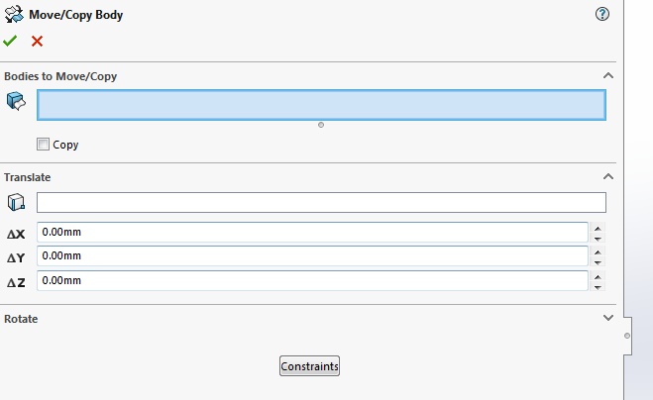Collapse the Bodies to Move/Copy section
The height and width of the screenshot is (400, 653).
pyautogui.click(x=608, y=76)
